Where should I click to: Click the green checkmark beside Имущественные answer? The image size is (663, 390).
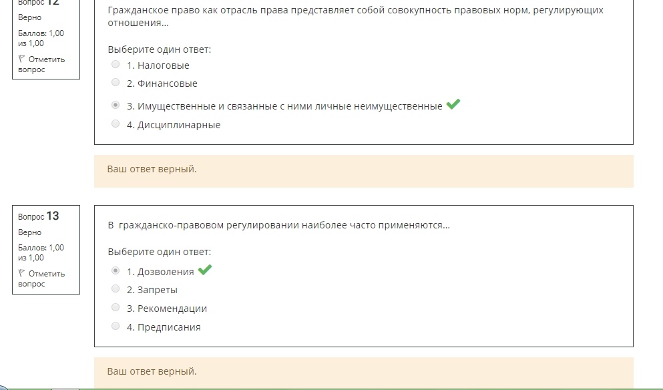pyautogui.click(x=453, y=104)
